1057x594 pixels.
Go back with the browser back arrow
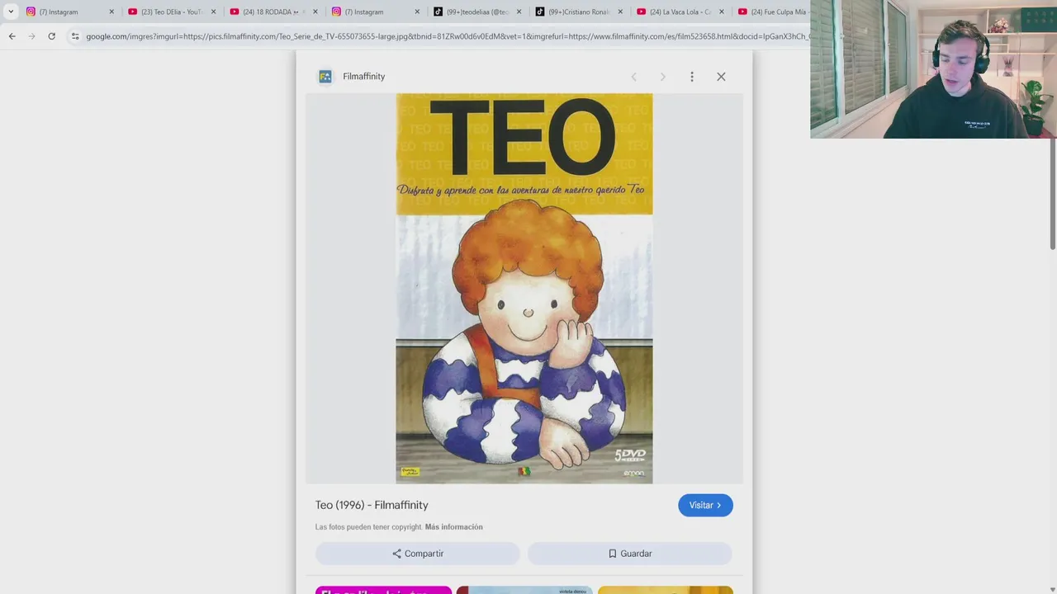tap(12, 36)
